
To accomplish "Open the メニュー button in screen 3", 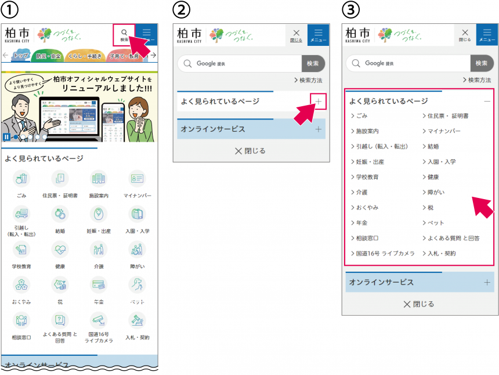I will click(487, 35).
